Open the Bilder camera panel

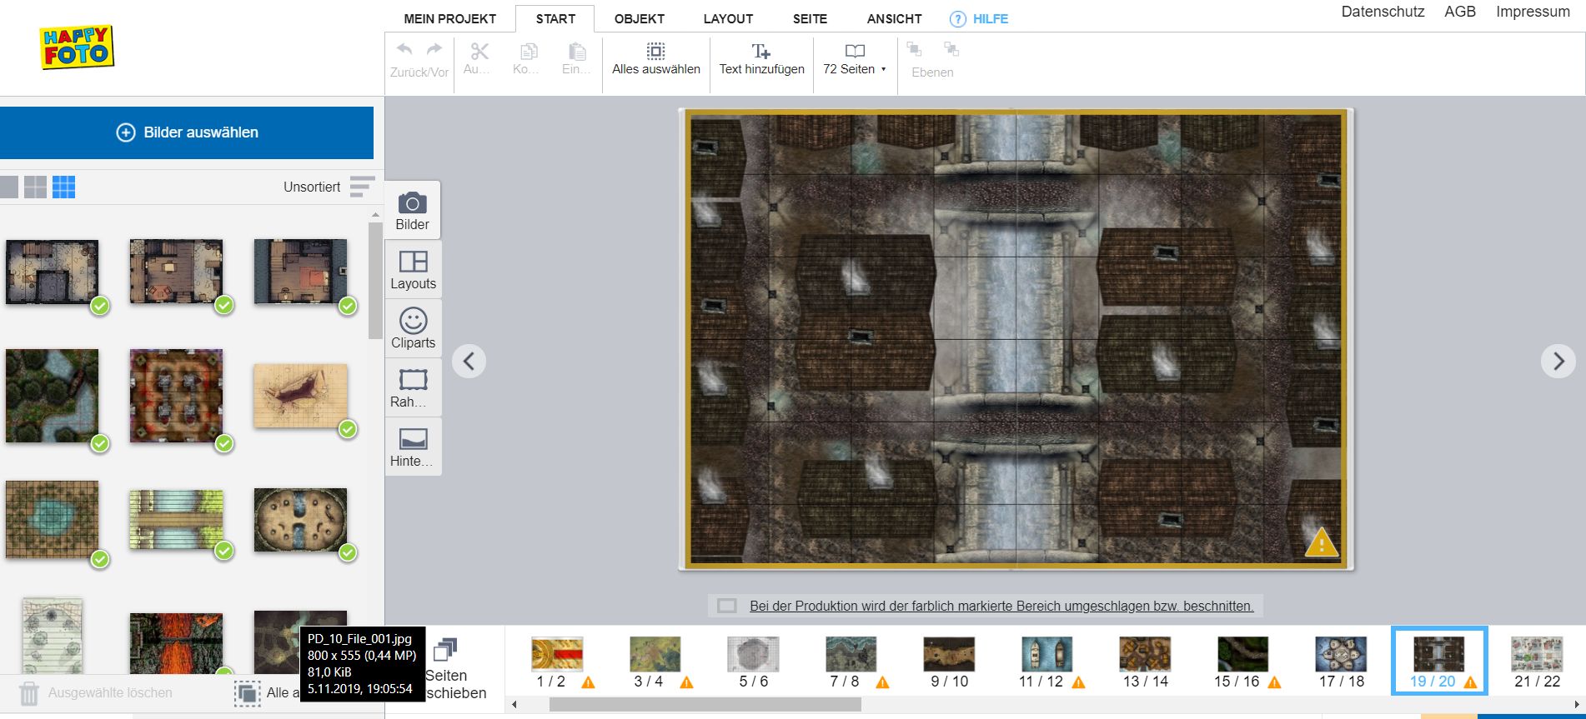(x=413, y=211)
